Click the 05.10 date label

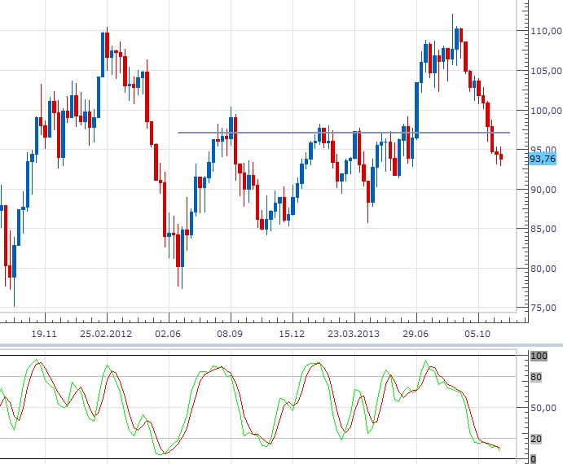pos(477,334)
